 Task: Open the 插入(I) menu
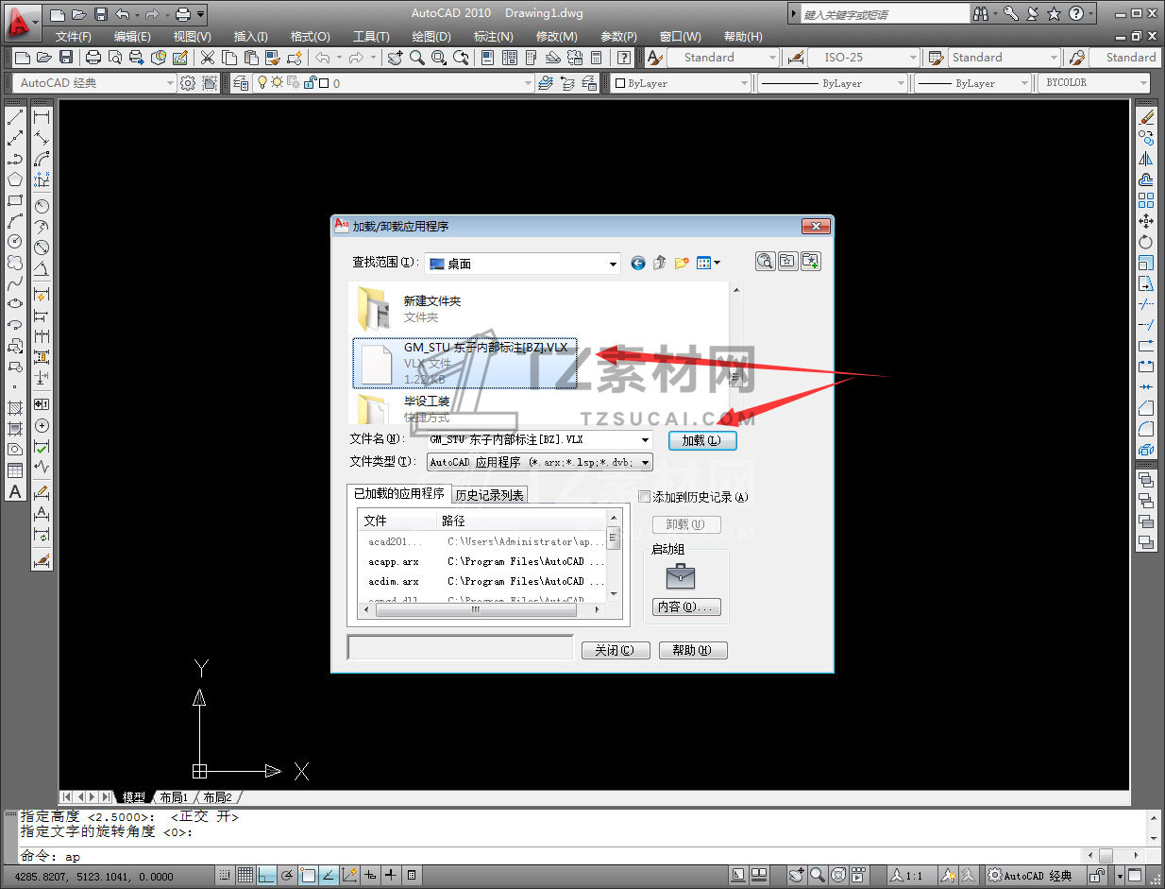(x=250, y=36)
